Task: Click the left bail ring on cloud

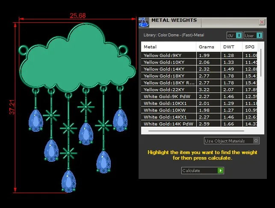Action: point(23,50)
